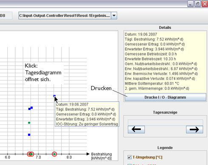Viewport: 208px width, 165px height.
Task: Open the result file path dropdown arrow
Action: (114, 16)
